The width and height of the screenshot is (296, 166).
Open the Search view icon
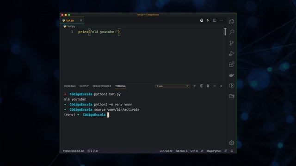[232, 32]
